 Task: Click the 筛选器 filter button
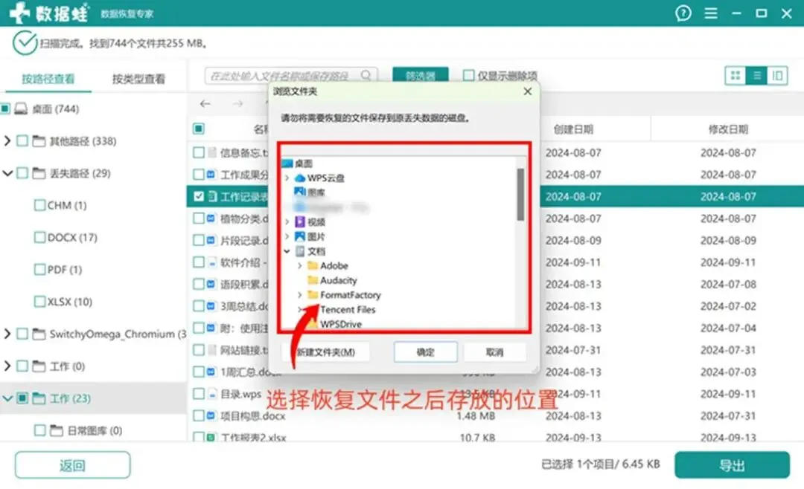pyautogui.click(x=421, y=75)
